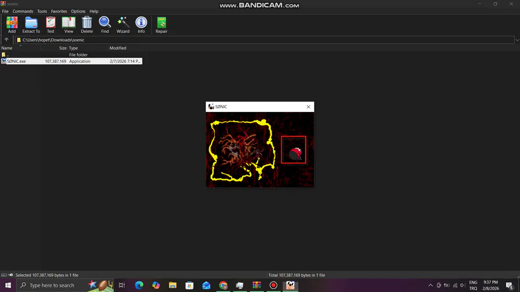Launch the Wizard wand icon
Image resolution: width=520 pixels, height=292 pixels.
pyautogui.click(x=122, y=25)
